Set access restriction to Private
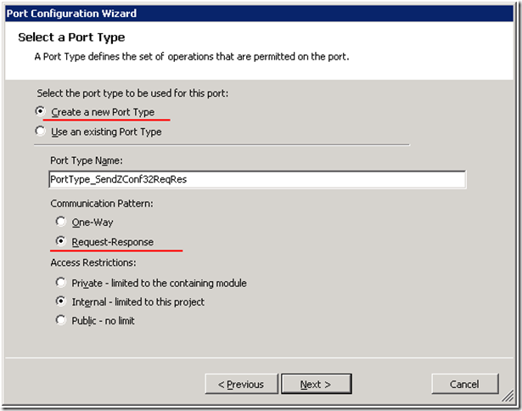 (x=60, y=283)
